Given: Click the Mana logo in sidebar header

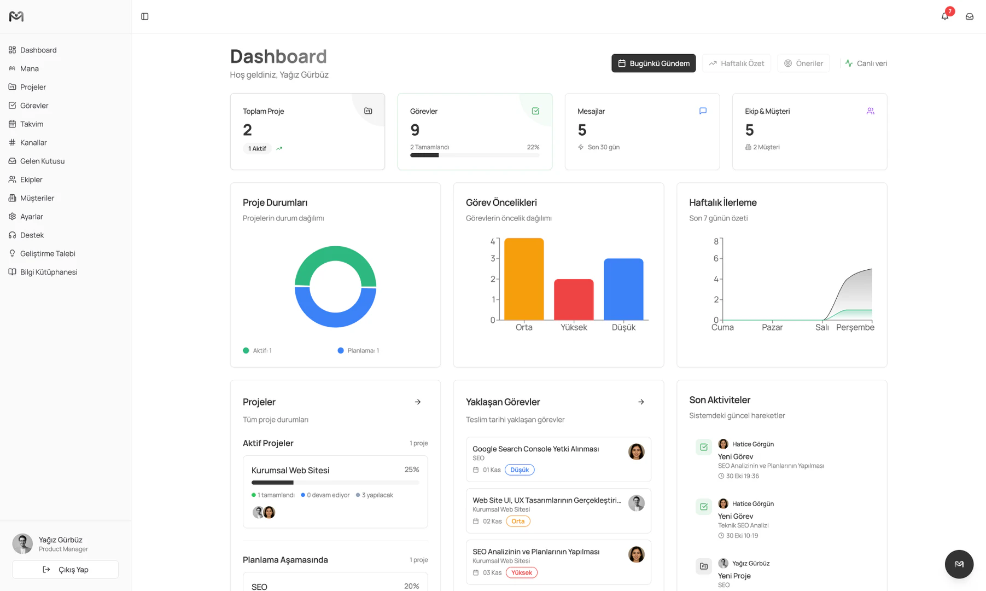Looking at the screenshot, I should (16, 16).
